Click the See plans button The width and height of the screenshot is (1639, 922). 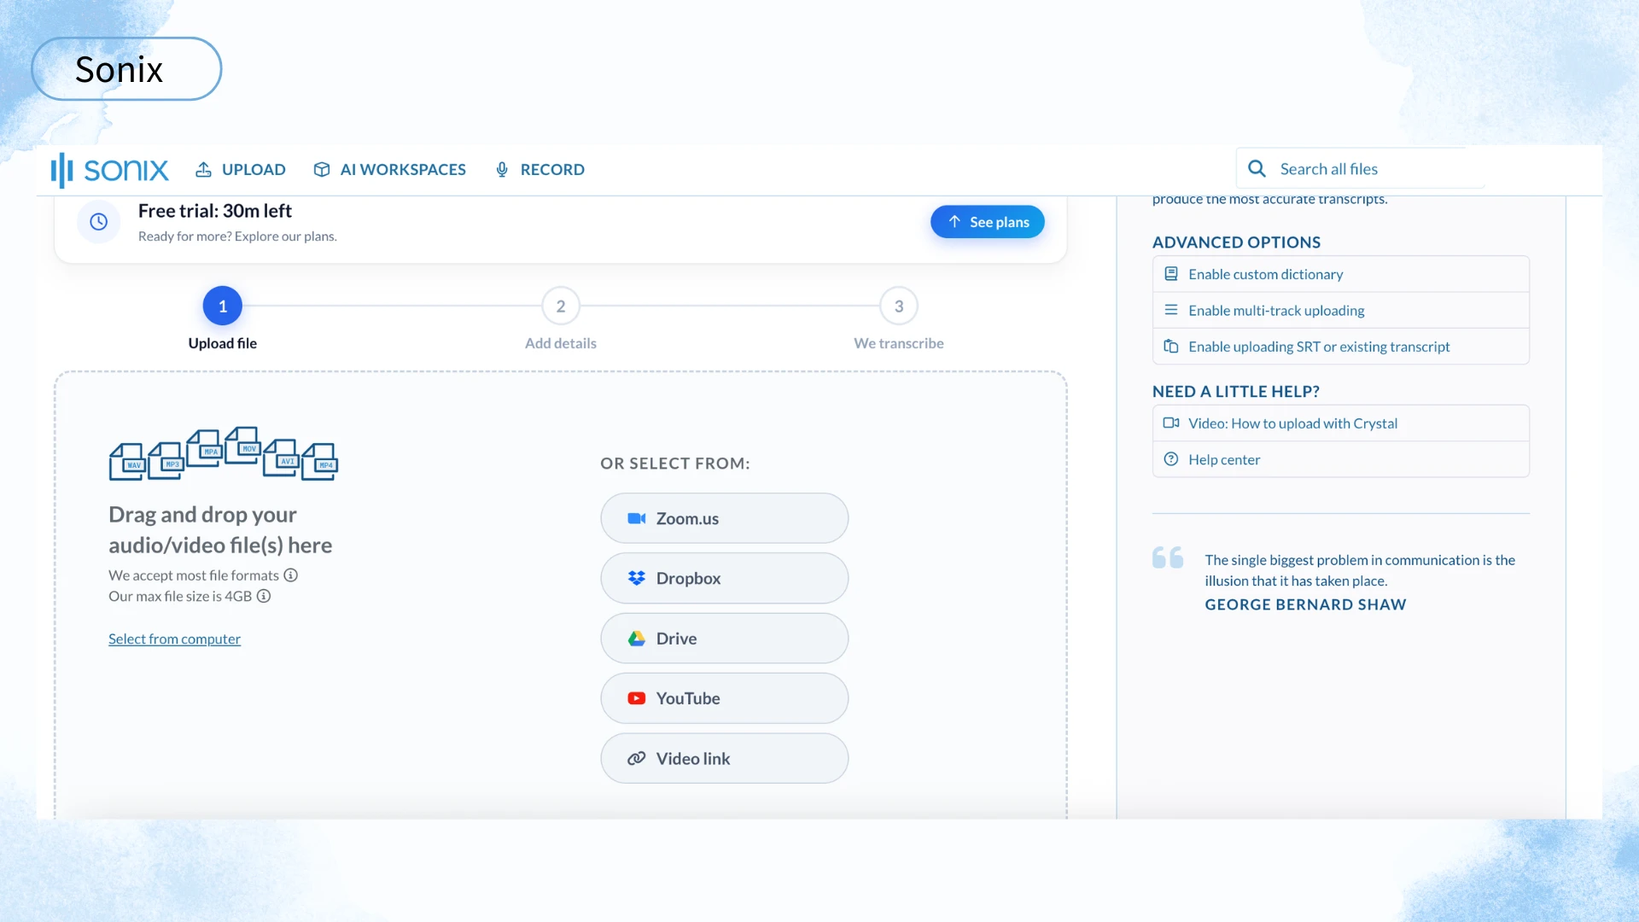tap(988, 222)
